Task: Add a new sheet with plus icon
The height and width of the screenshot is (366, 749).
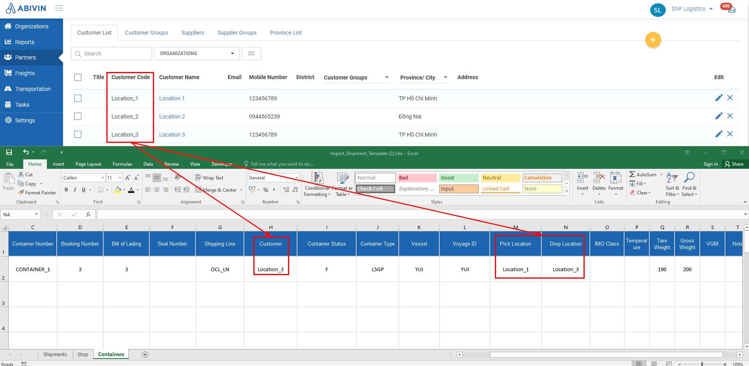Action: tap(145, 355)
